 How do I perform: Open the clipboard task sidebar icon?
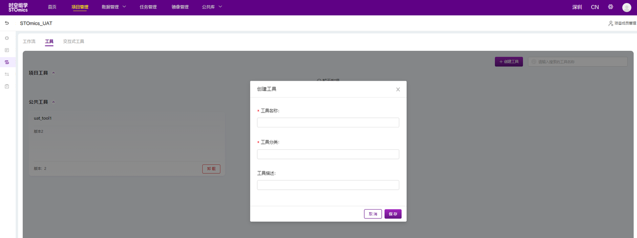[x=7, y=86]
